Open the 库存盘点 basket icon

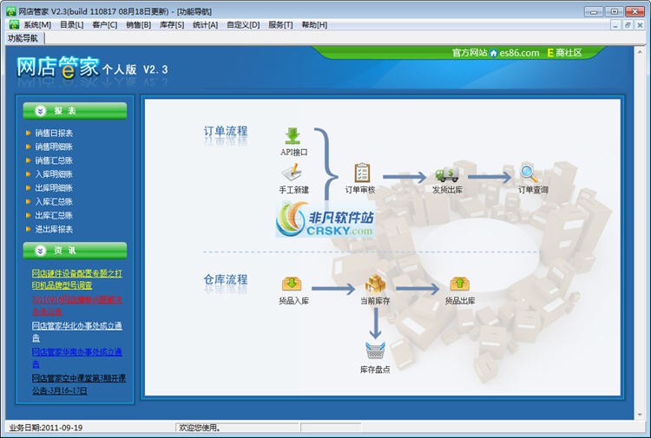[x=375, y=350]
